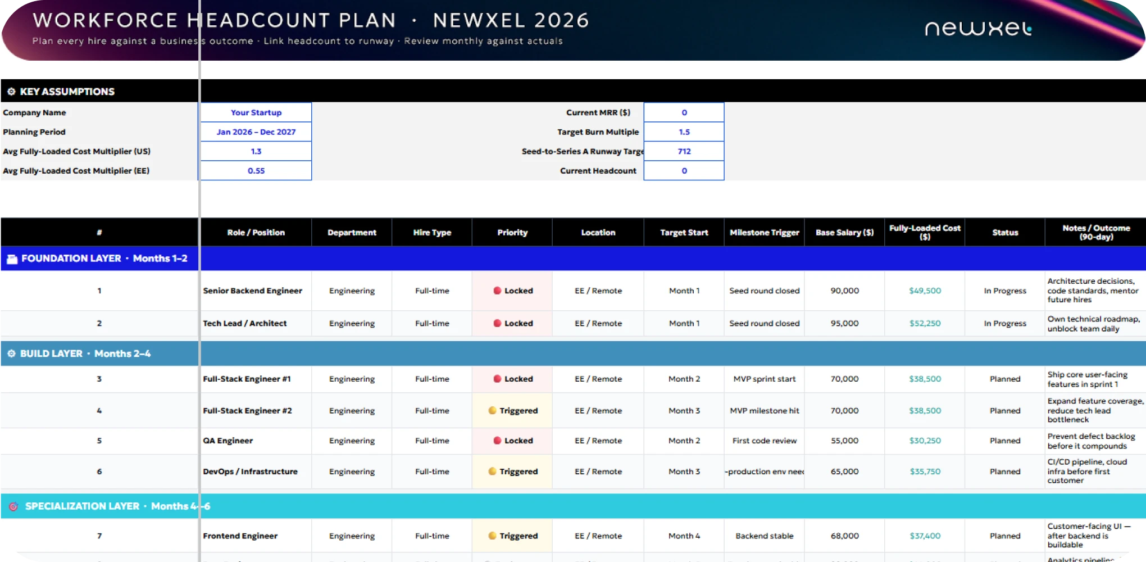Click the 'First code review' milestone cell
This screenshot has width=1146, height=562.
(x=765, y=441)
